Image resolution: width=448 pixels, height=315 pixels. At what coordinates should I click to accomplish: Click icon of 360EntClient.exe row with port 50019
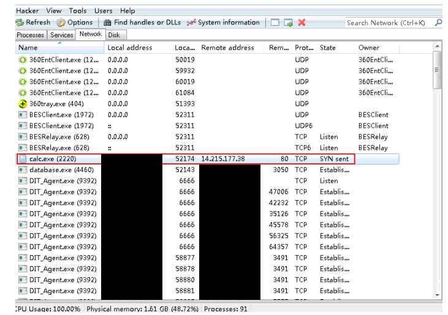tap(23, 60)
